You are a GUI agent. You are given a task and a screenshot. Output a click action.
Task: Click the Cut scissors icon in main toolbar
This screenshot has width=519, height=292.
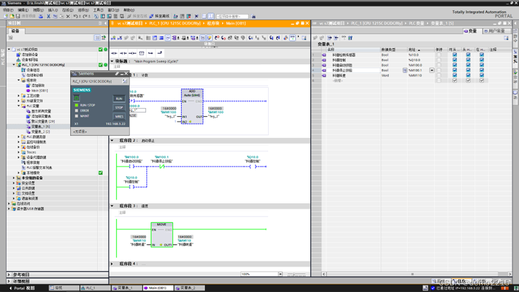click(x=49, y=16)
